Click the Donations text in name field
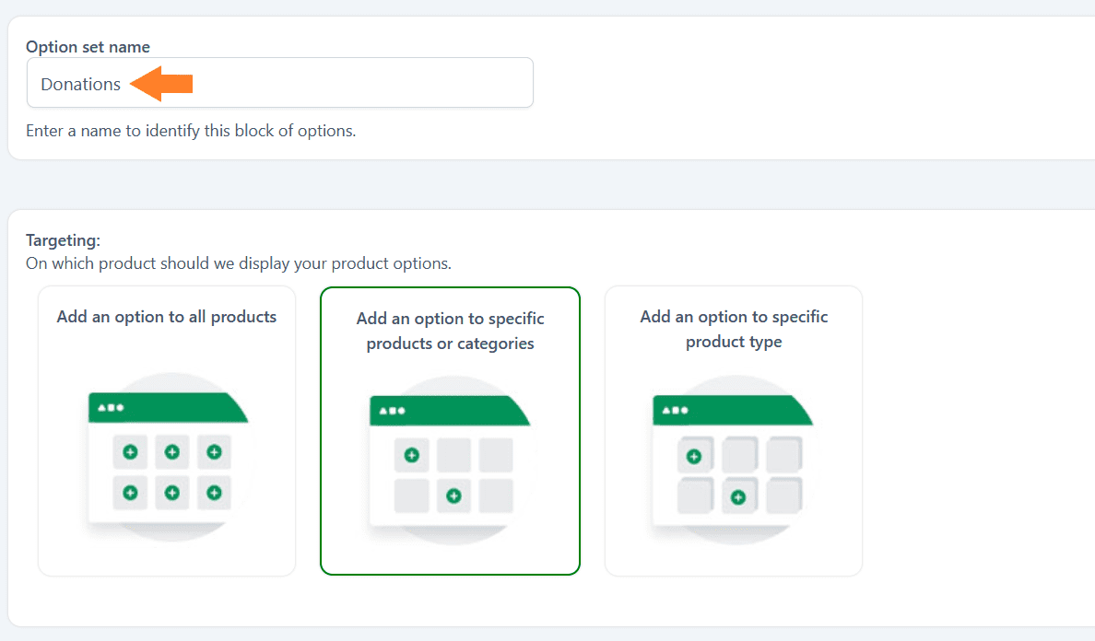1095x641 pixels. click(x=80, y=85)
